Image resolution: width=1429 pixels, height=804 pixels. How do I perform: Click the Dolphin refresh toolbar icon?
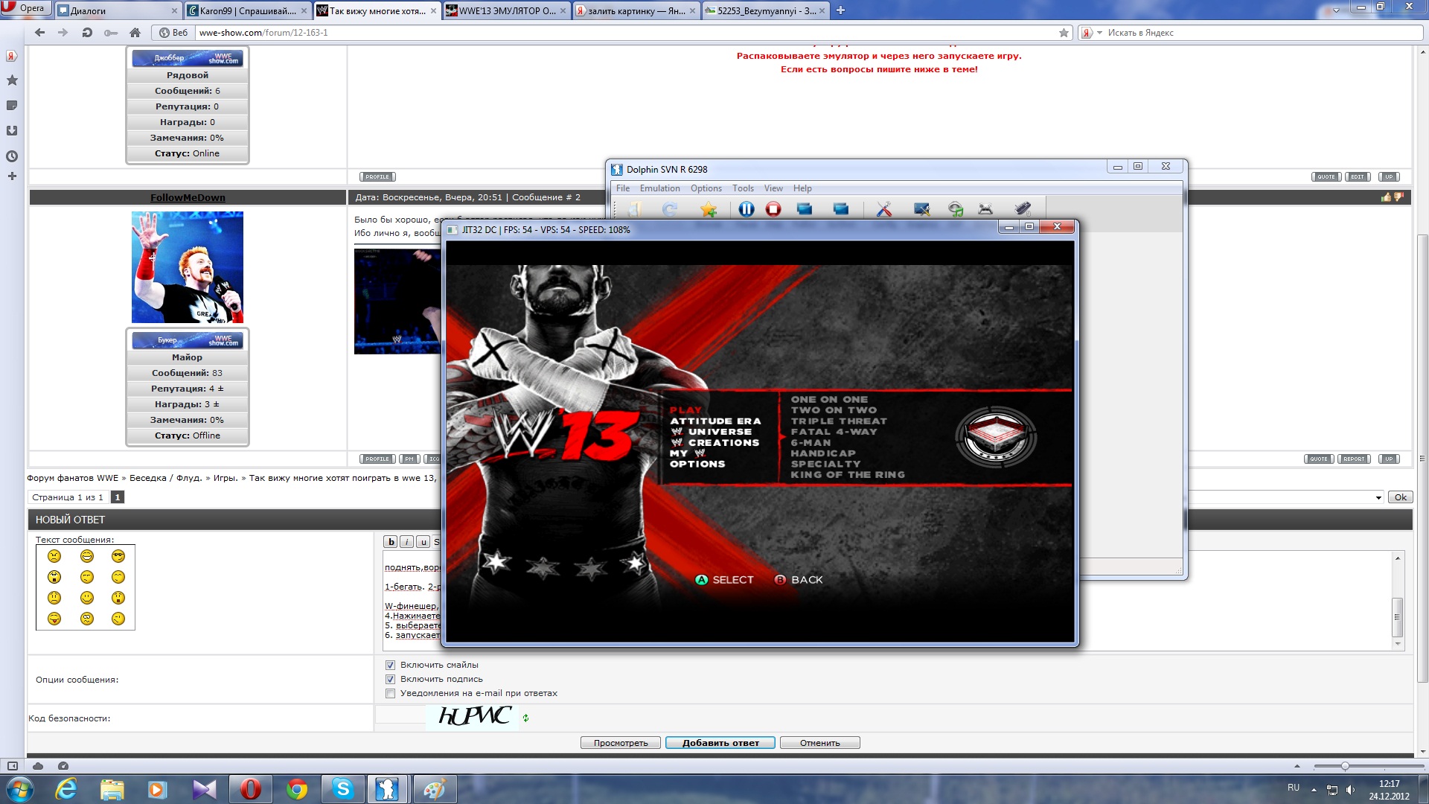coord(669,210)
